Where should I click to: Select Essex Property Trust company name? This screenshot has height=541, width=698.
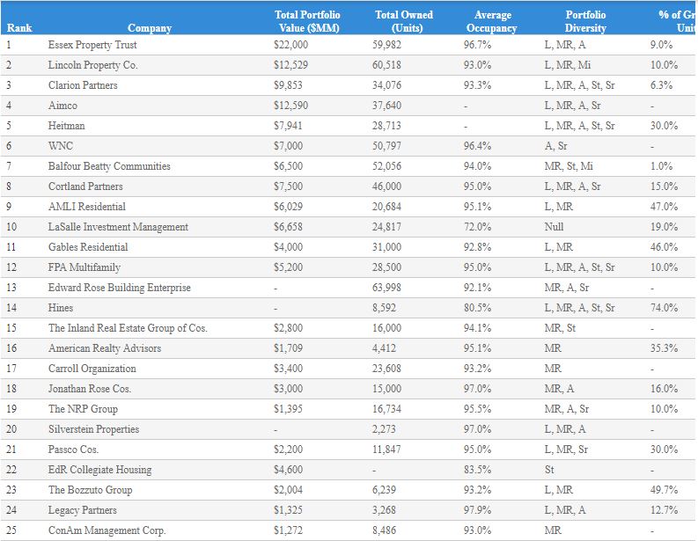pyautogui.click(x=92, y=45)
